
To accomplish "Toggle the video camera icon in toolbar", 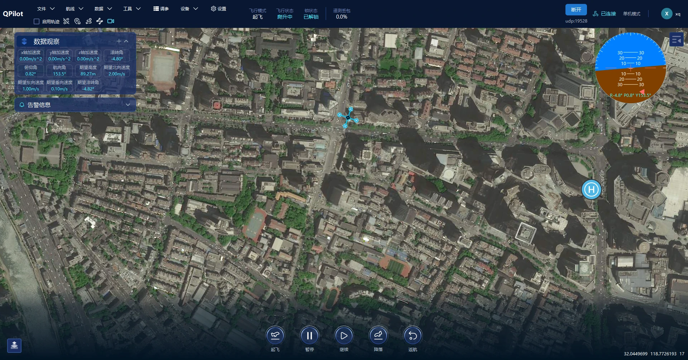I will (x=111, y=21).
